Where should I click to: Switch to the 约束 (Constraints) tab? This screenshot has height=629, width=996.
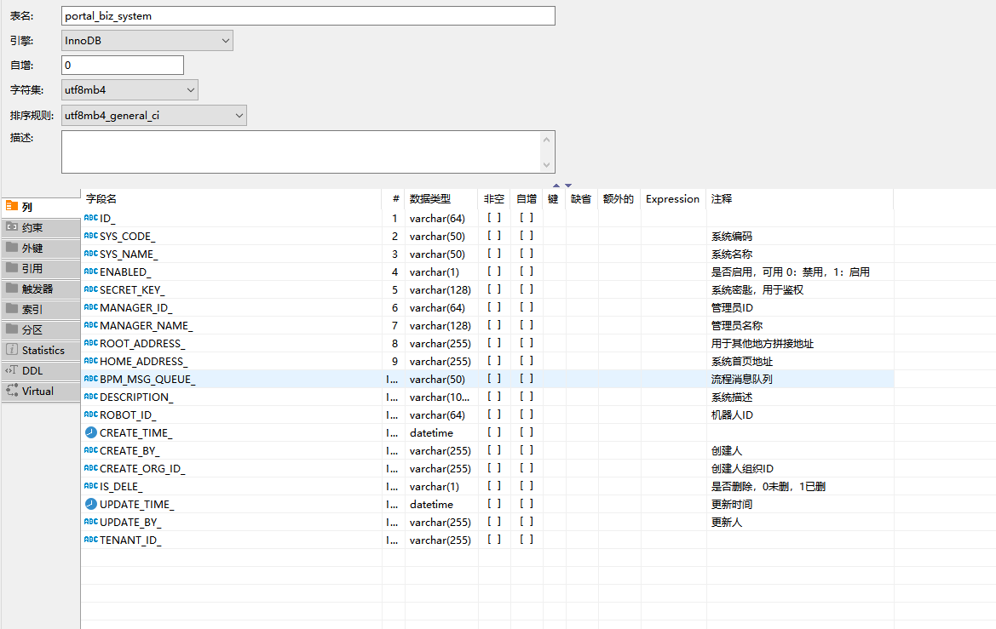coord(41,227)
